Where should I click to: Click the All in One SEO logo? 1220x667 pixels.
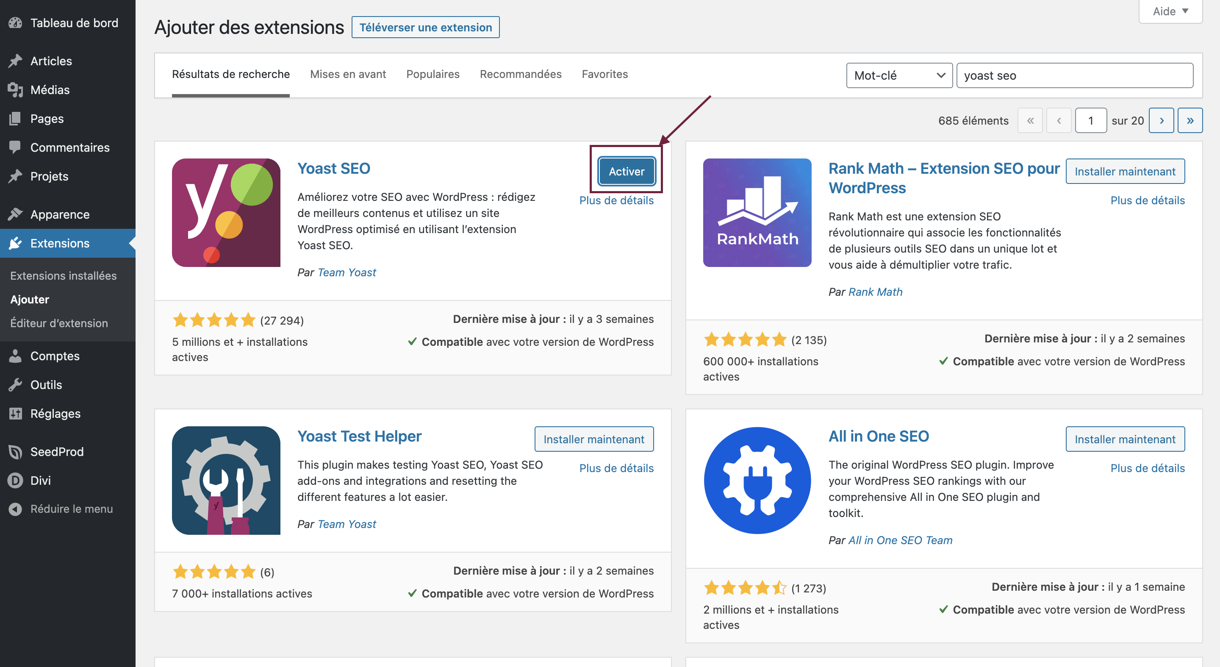(757, 481)
